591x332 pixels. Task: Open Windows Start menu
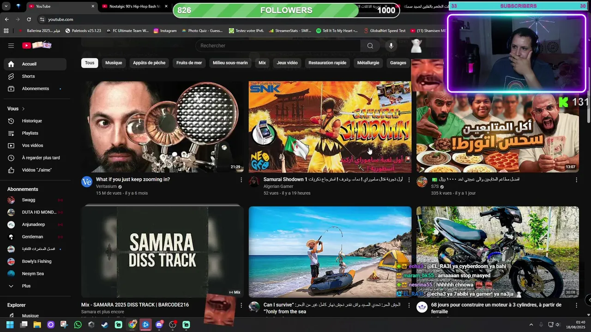pos(10,325)
